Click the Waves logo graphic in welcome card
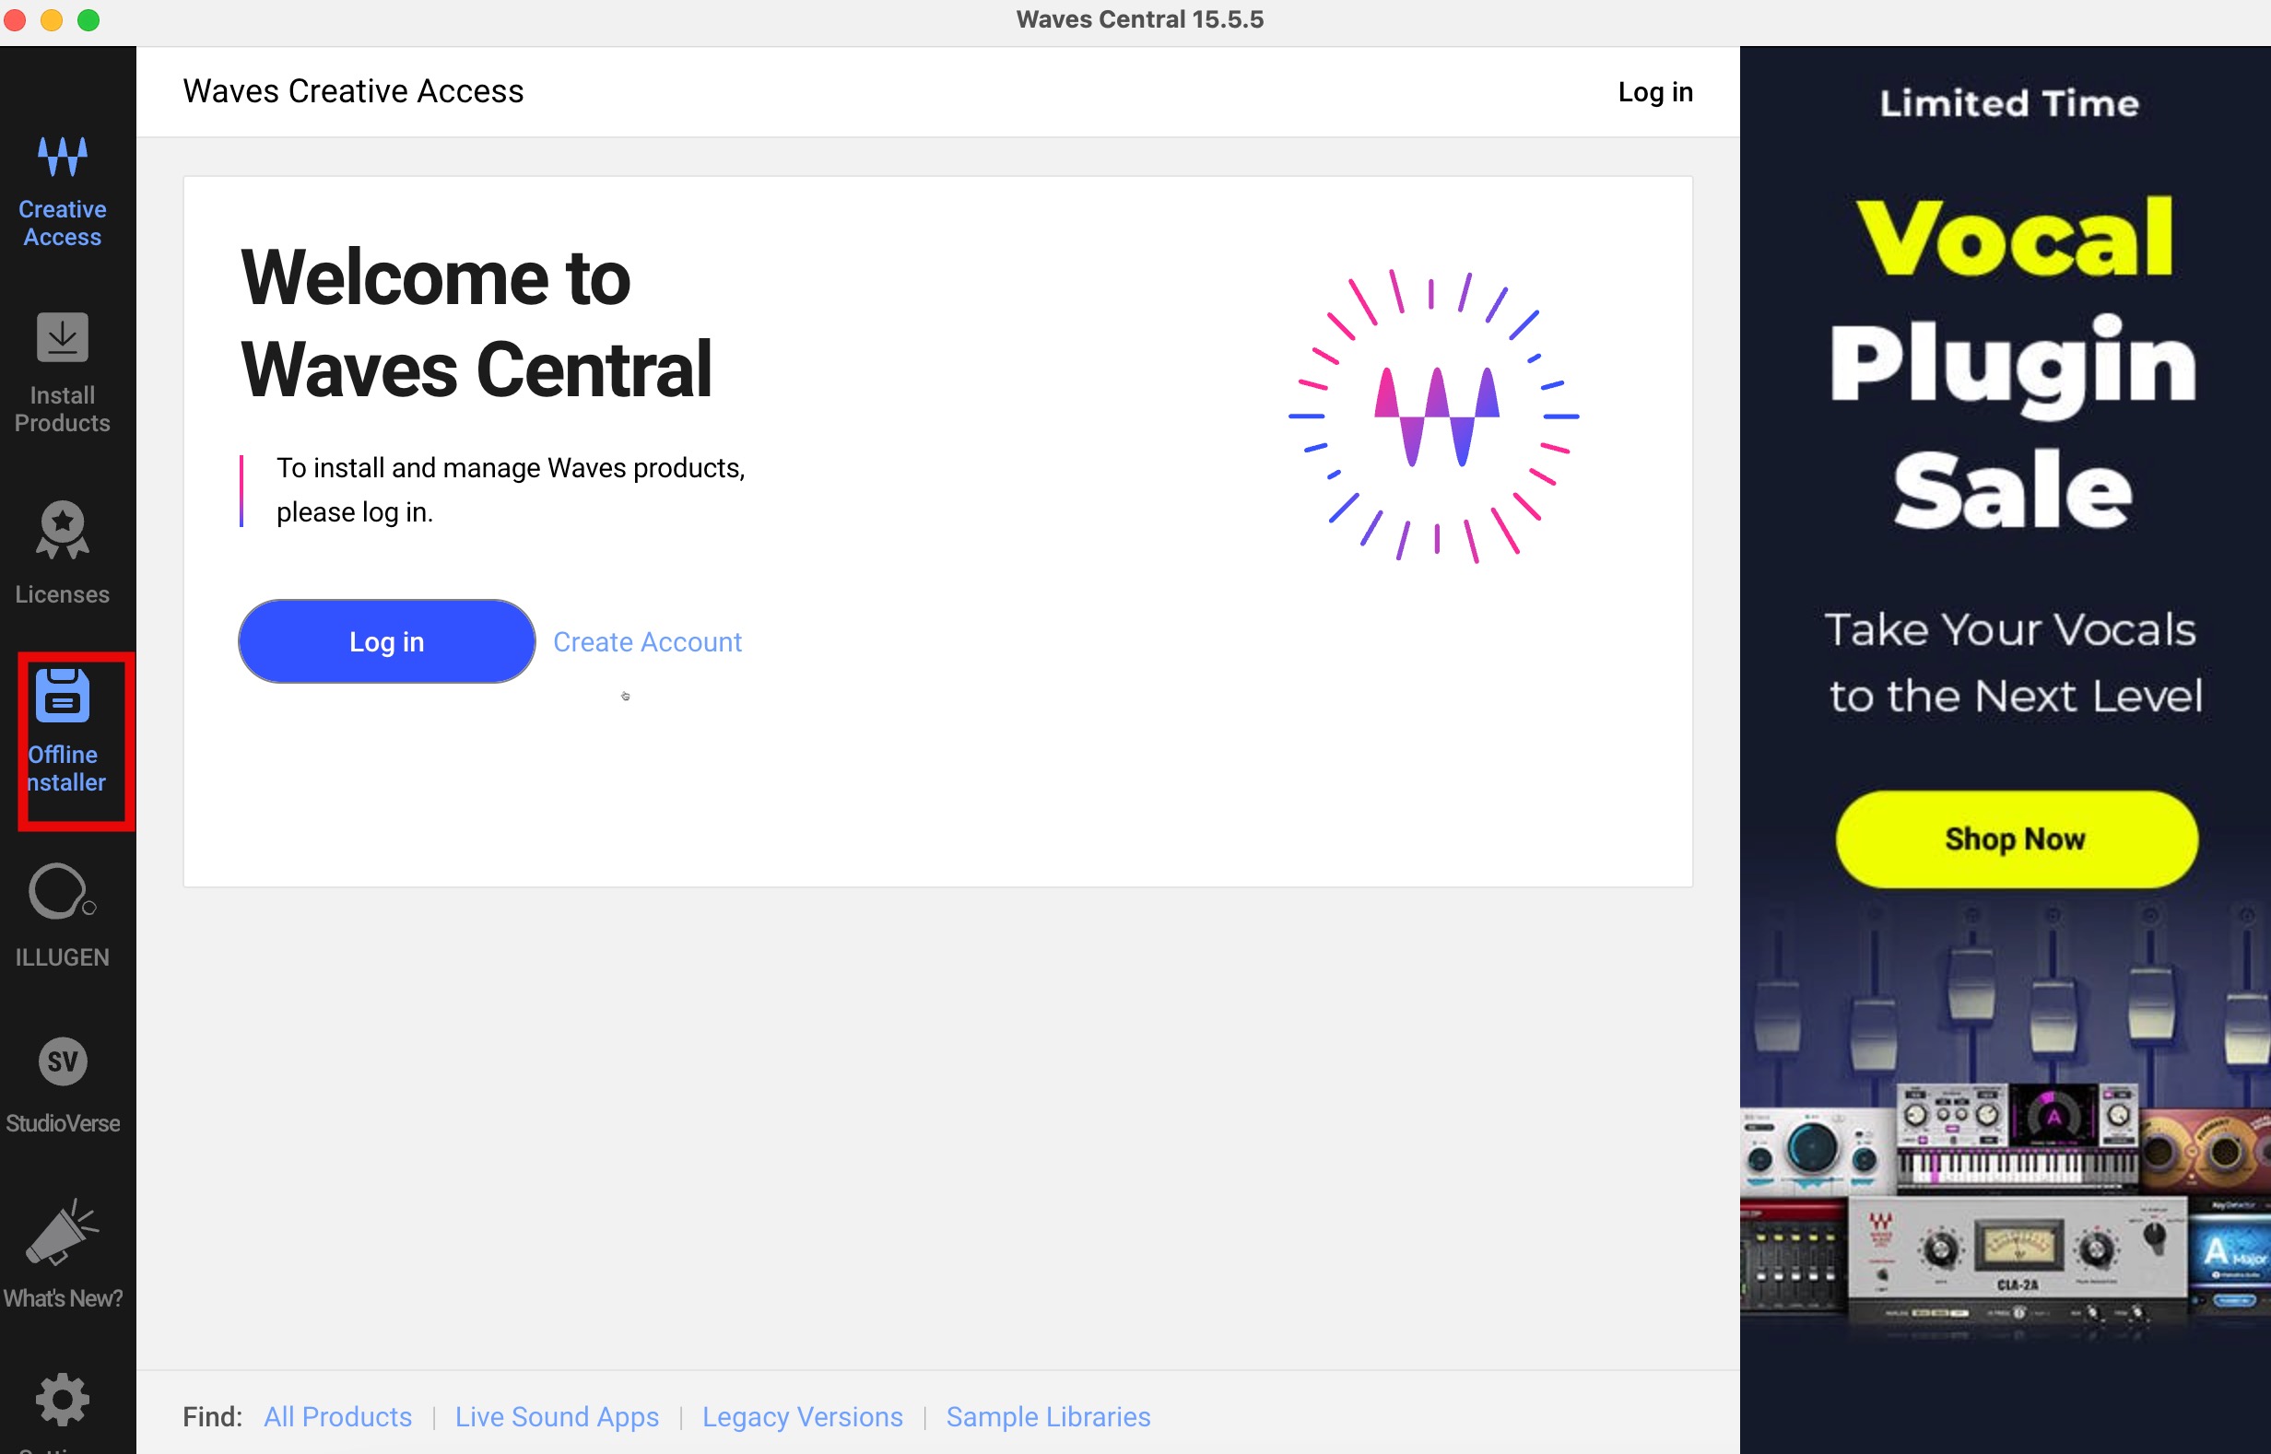Screen dimensions: 2271x1454 pos(1434,416)
